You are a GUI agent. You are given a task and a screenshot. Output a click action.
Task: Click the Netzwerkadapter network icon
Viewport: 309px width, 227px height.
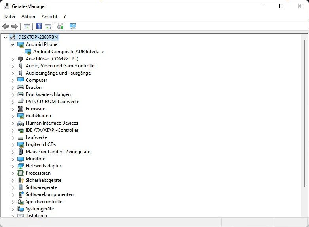tap(21, 166)
